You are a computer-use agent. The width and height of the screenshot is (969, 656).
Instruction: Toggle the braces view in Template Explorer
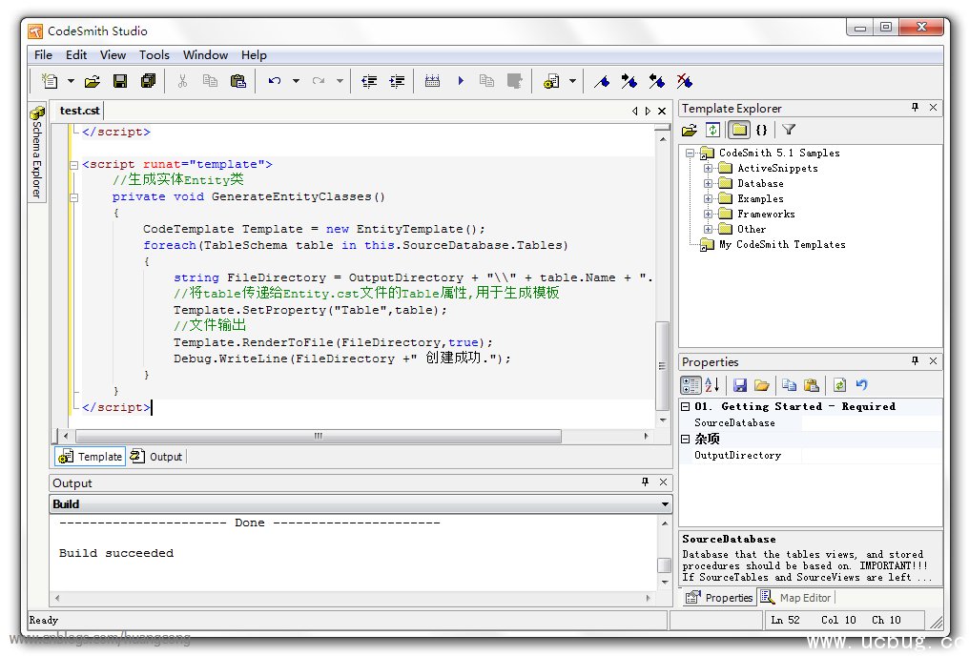(762, 130)
